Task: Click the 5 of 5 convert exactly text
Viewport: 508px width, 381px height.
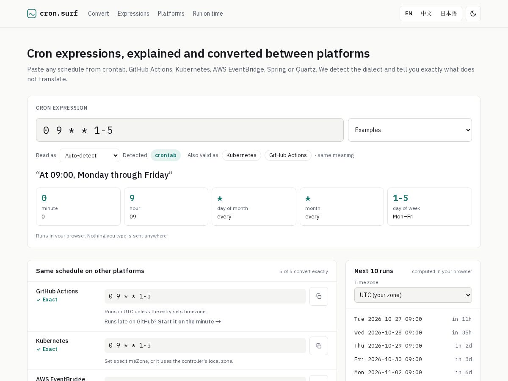Action: pyautogui.click(x=304, y=271)
